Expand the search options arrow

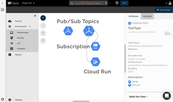tap(110, 3)
